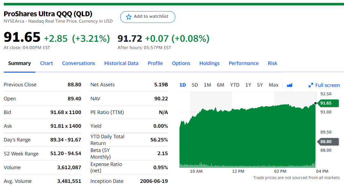Viewport: 344px width, 187px height.
Task: Click the Net Assets value 5.19B
Action: click(x=161, y=85)
